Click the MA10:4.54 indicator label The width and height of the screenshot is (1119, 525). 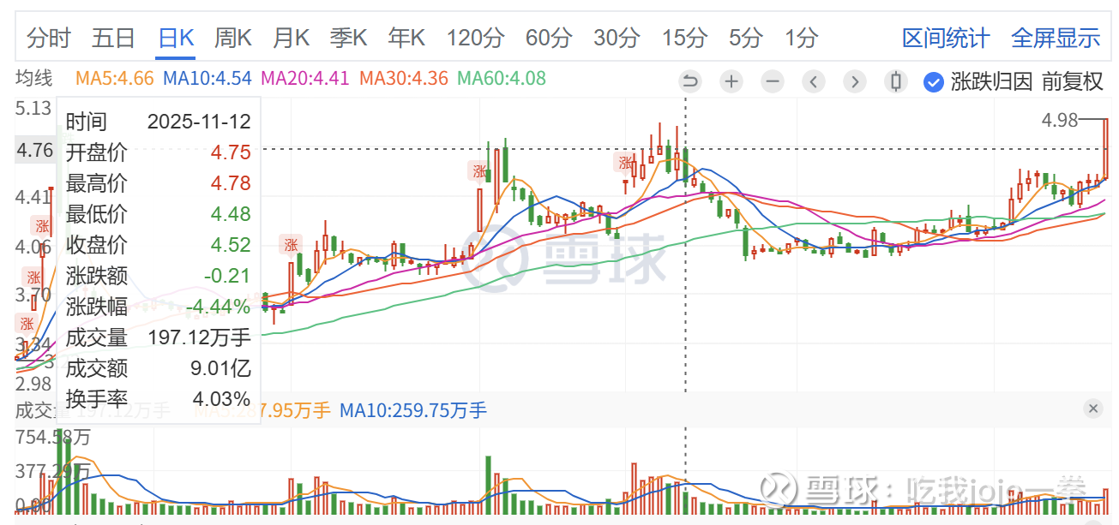[208, 79]
